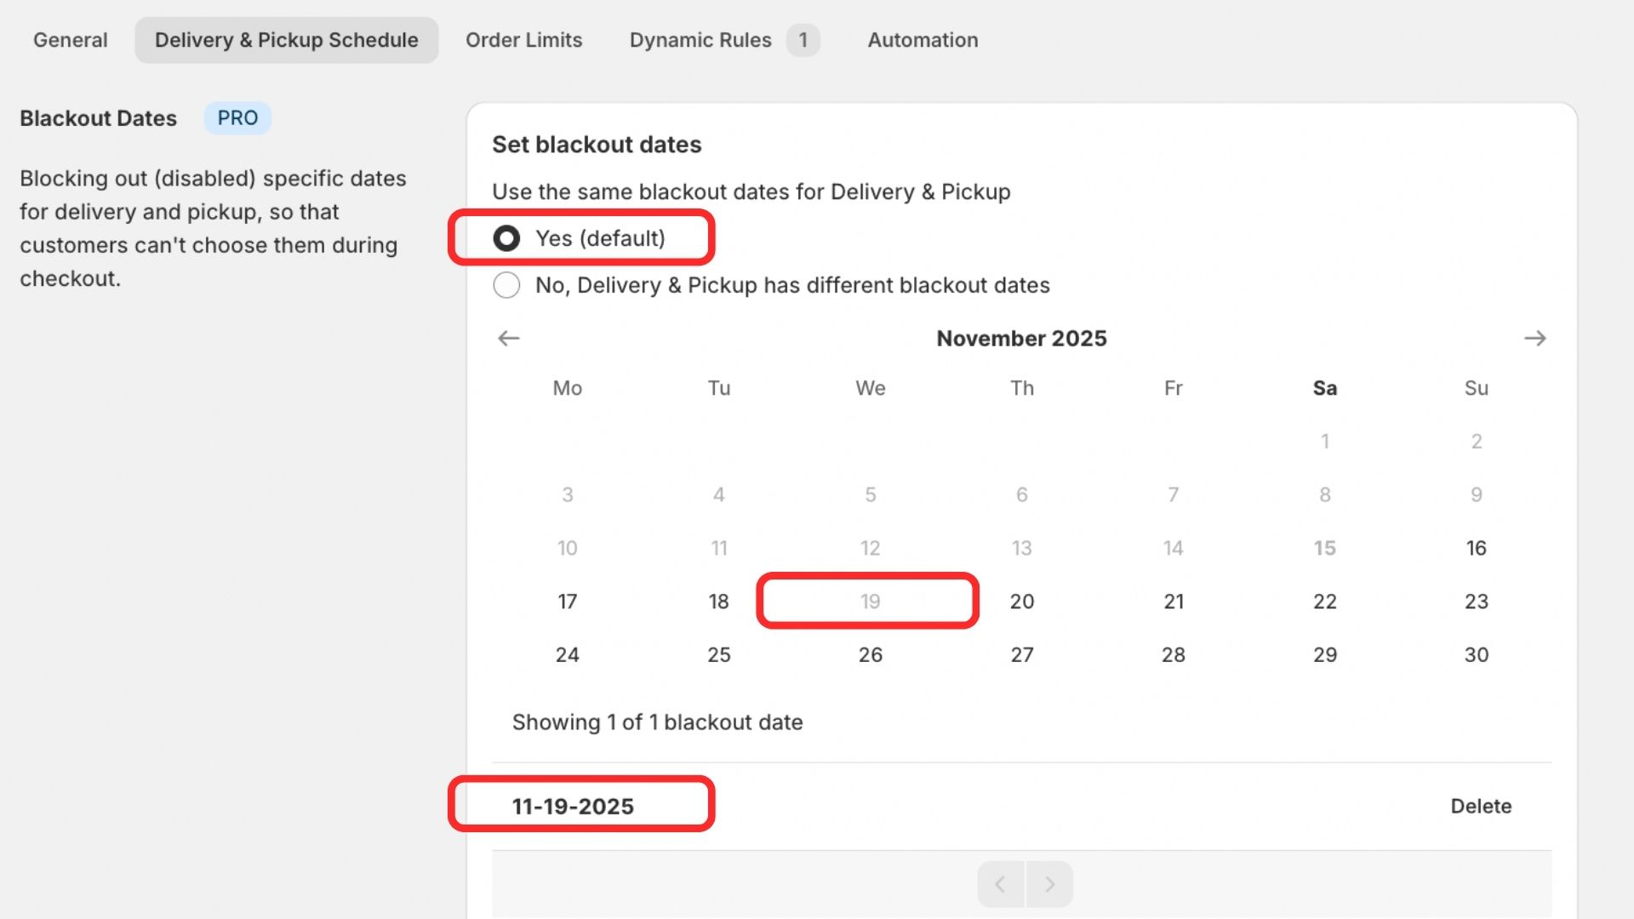Select November 17 in calendar
Image resolution: width=1634 pixels, height=919 pixels.
coord(567,602)
